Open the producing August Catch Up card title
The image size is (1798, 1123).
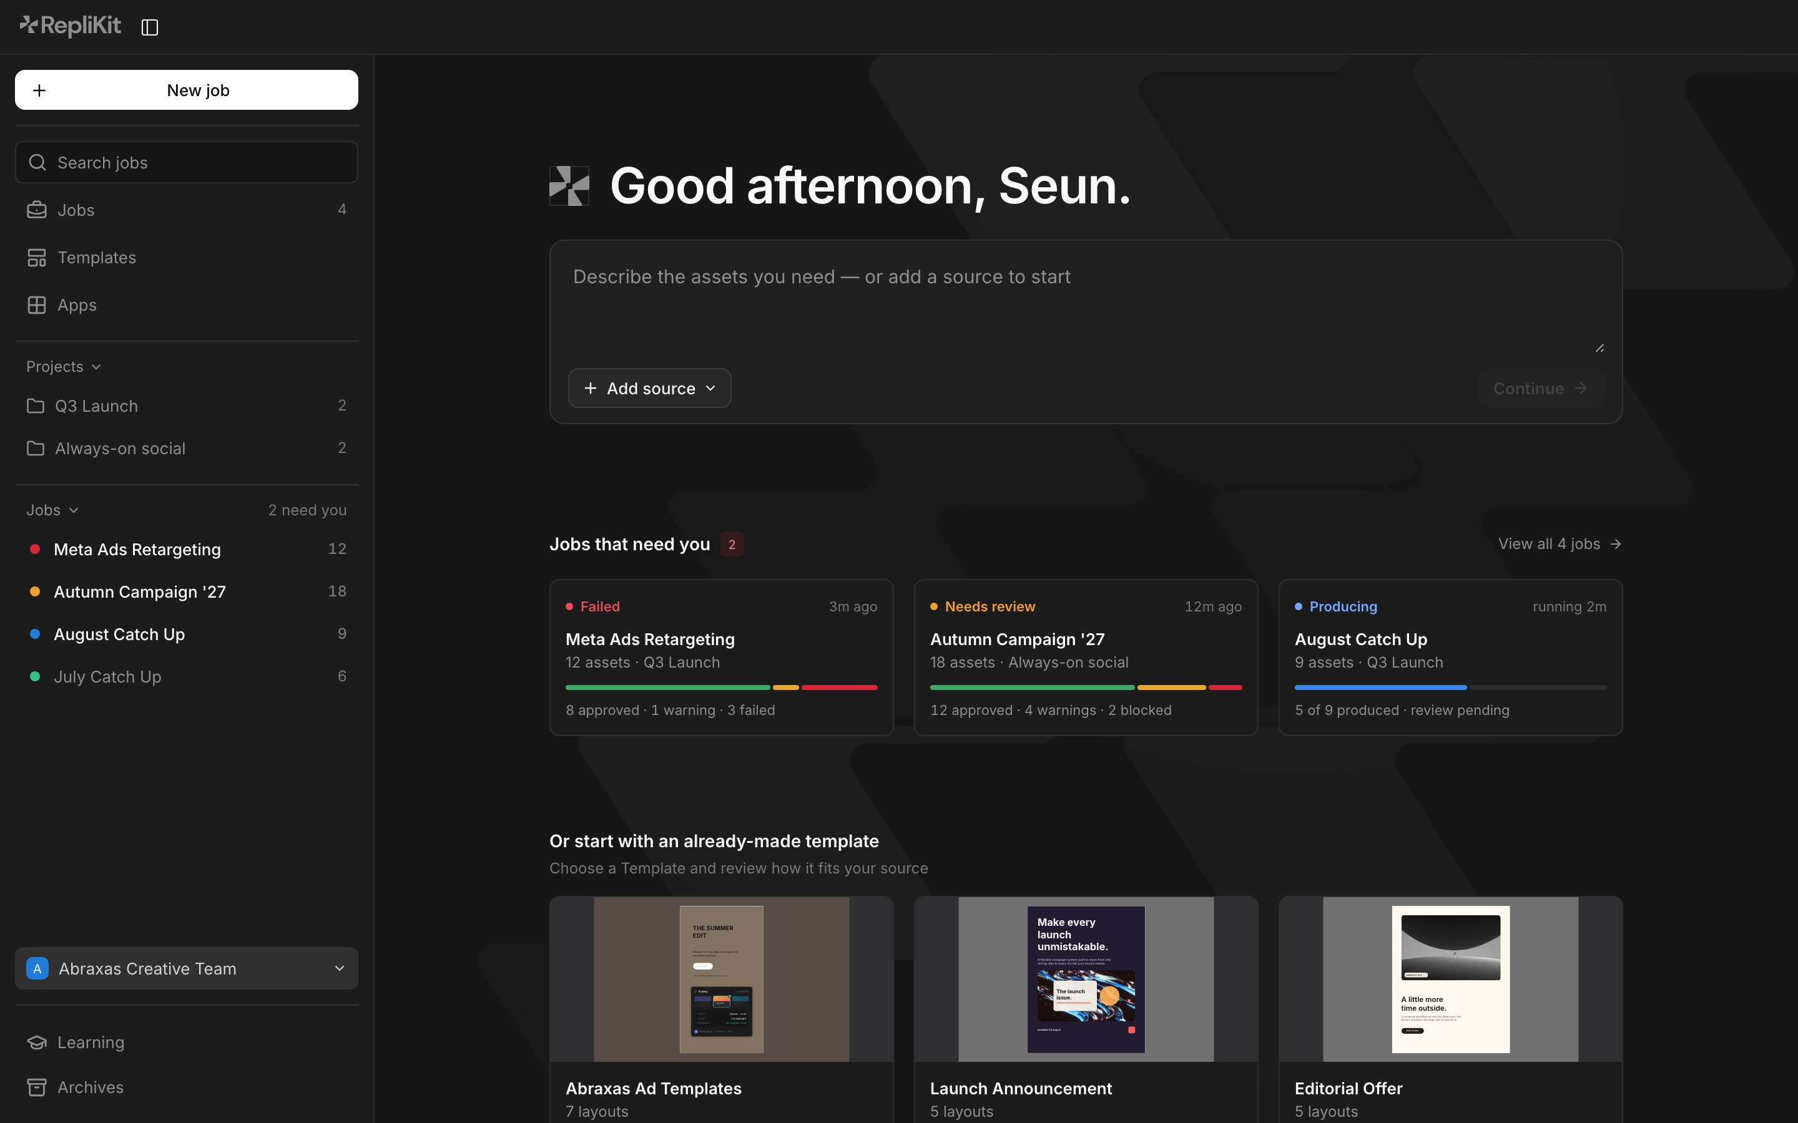[1360, 639]
